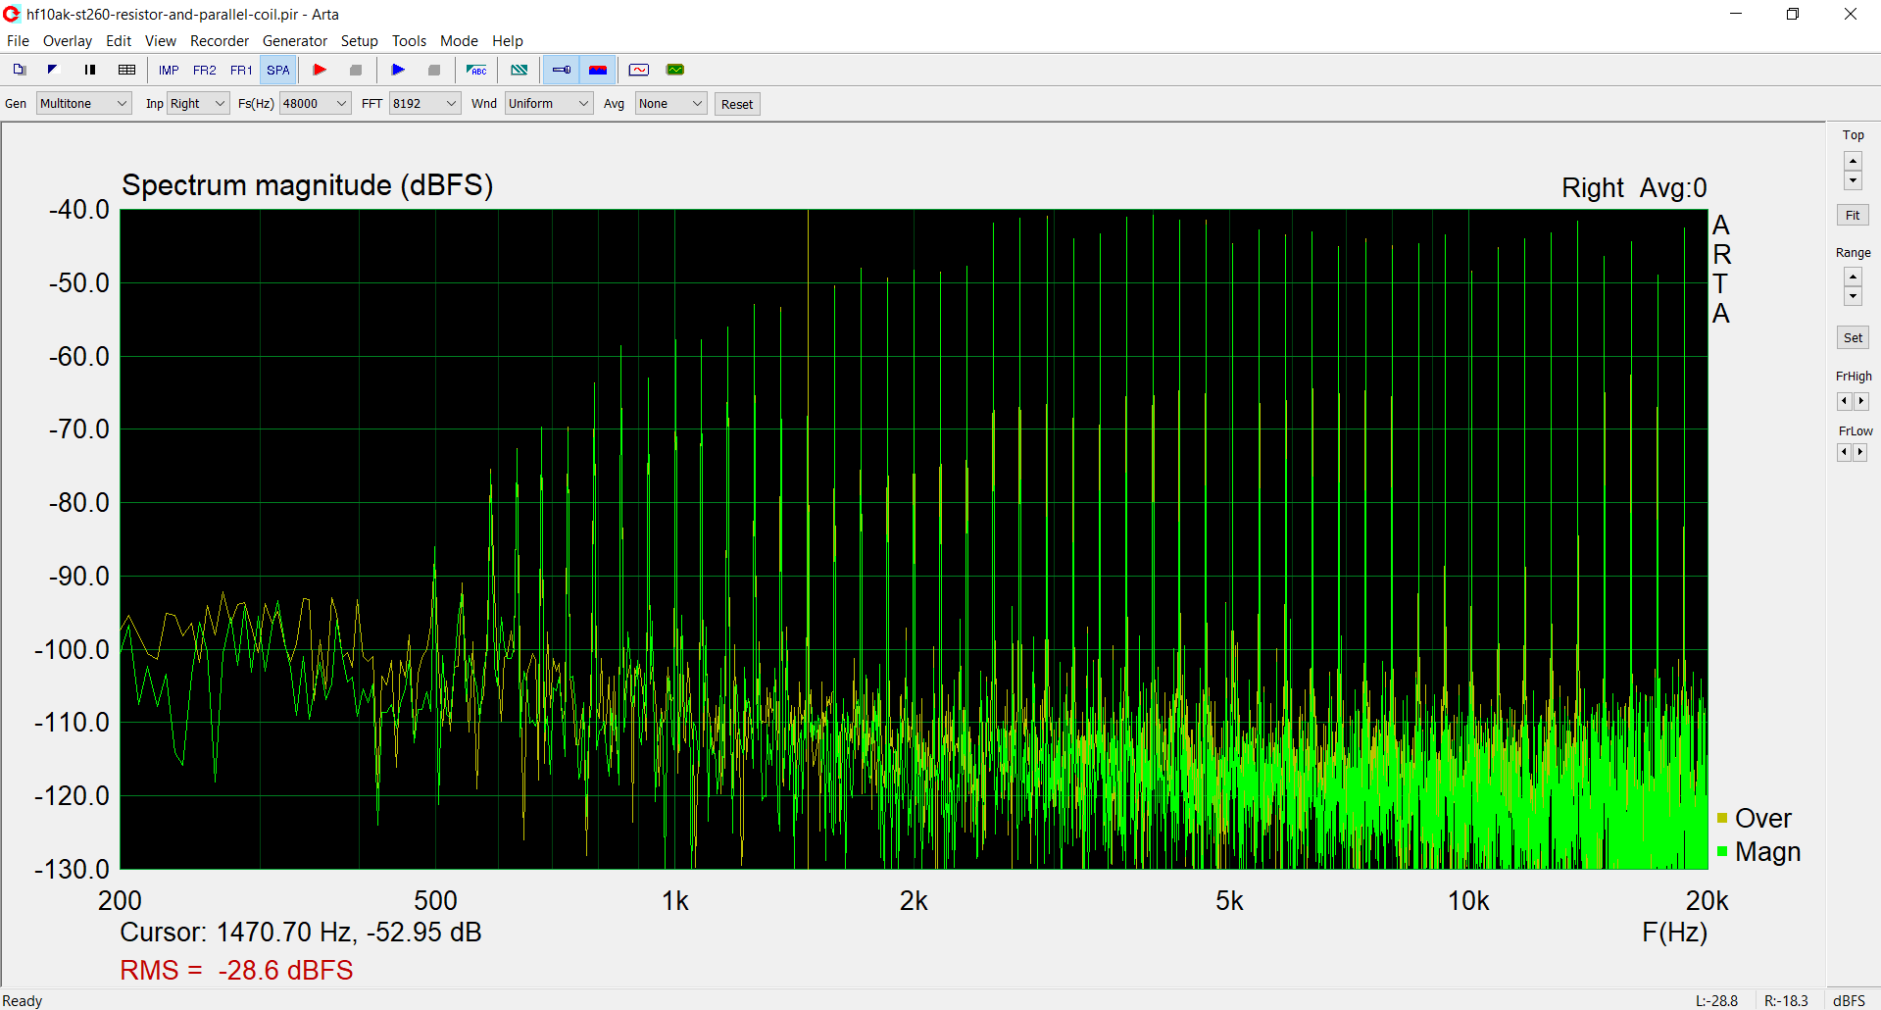Shift FrHigh left with arrow
Image resolution: width=1881 pixels, height=1010 pixels.
pyautogui.click(x=1844, y=401)
